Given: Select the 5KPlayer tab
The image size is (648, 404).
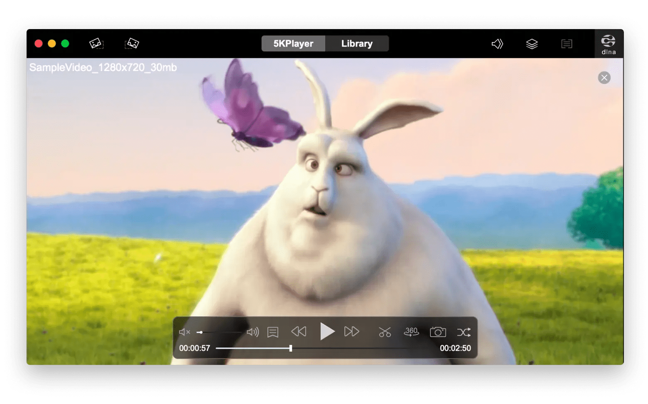Looking at the screenshot, I should 293,43.
